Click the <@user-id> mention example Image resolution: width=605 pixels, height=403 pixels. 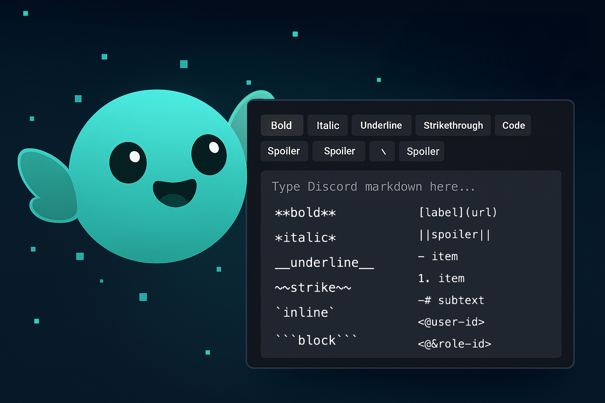pos(451,322)
